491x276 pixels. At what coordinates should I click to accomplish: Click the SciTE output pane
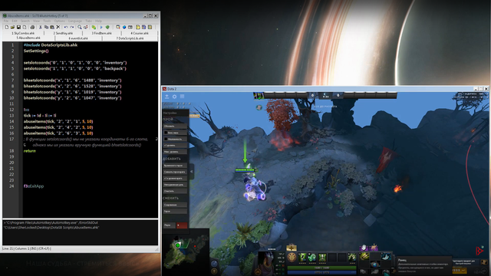coord(80,232)
